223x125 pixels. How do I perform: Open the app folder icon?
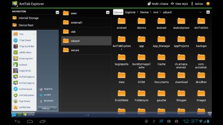(141, 39)
